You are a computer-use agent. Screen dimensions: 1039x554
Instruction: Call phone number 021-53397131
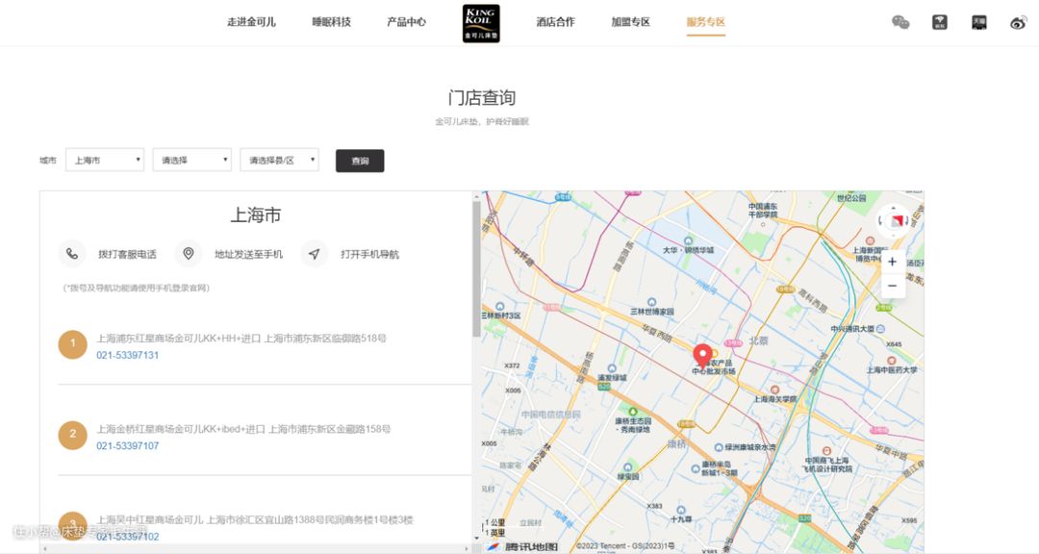128,355
